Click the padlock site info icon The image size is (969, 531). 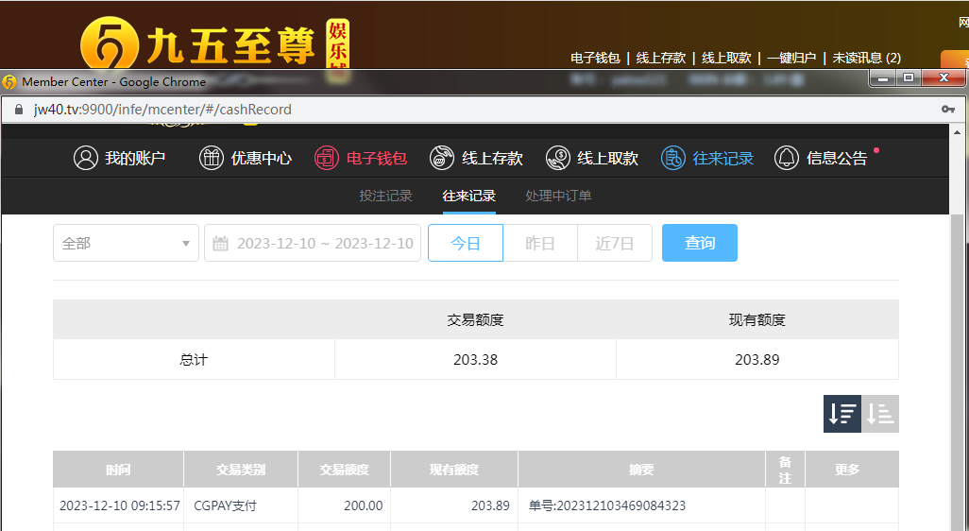tap(19, 110)
